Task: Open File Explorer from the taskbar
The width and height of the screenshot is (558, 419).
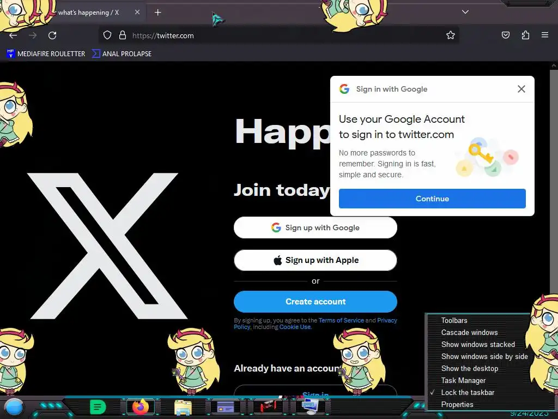Action: (183, 407)
